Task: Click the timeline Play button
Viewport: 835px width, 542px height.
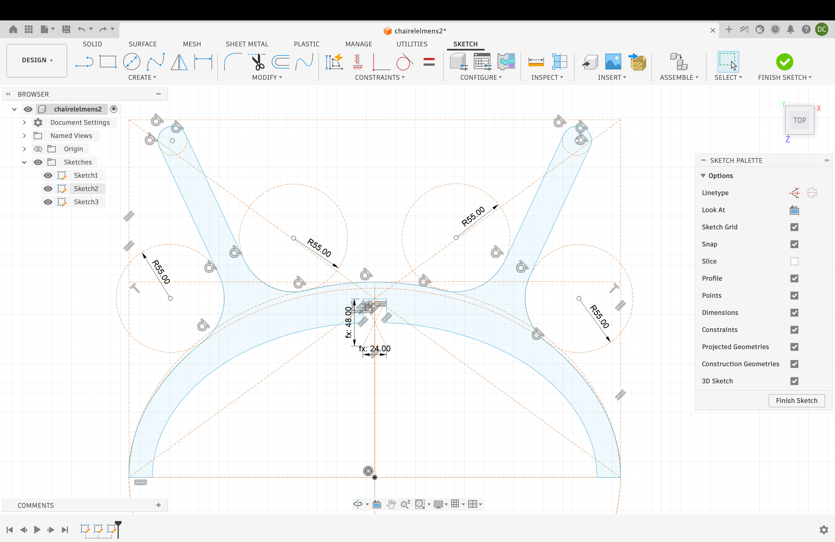Action: pos(37,530)
